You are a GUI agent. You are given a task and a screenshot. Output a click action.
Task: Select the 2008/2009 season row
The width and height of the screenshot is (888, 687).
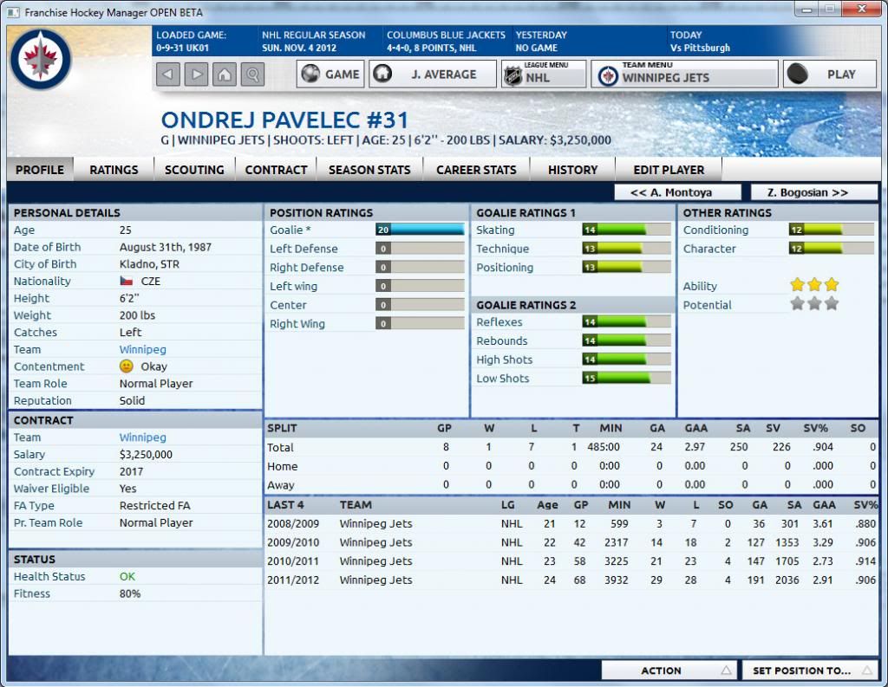[571, 523]
